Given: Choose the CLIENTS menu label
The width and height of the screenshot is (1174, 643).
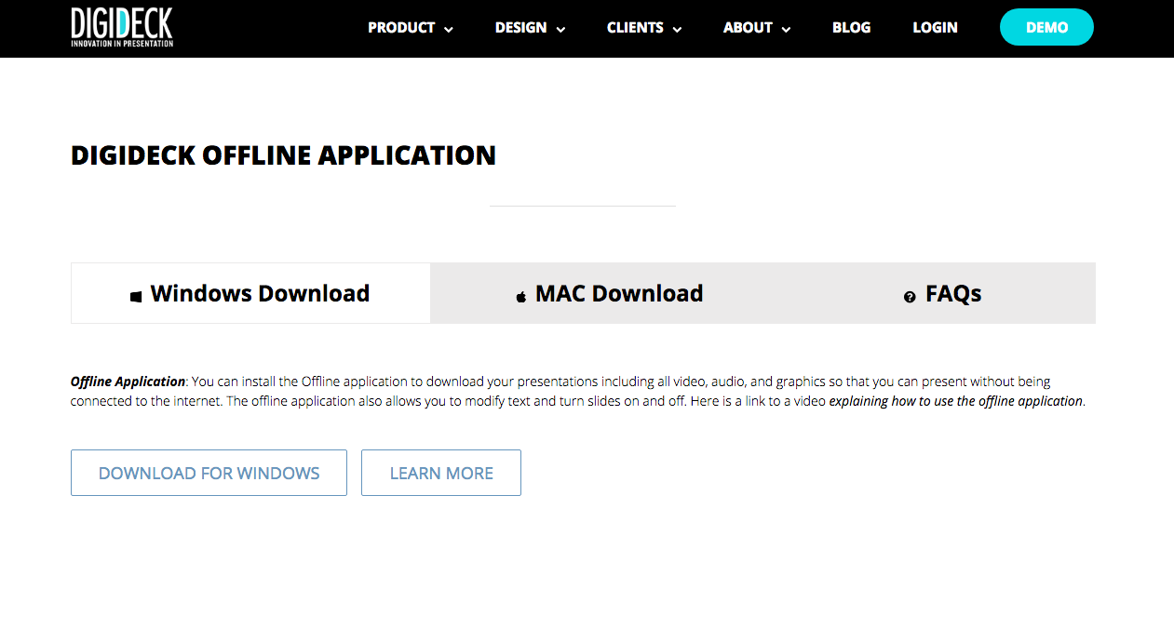Looking at the screenshot, I should click(x=635, y=28).
